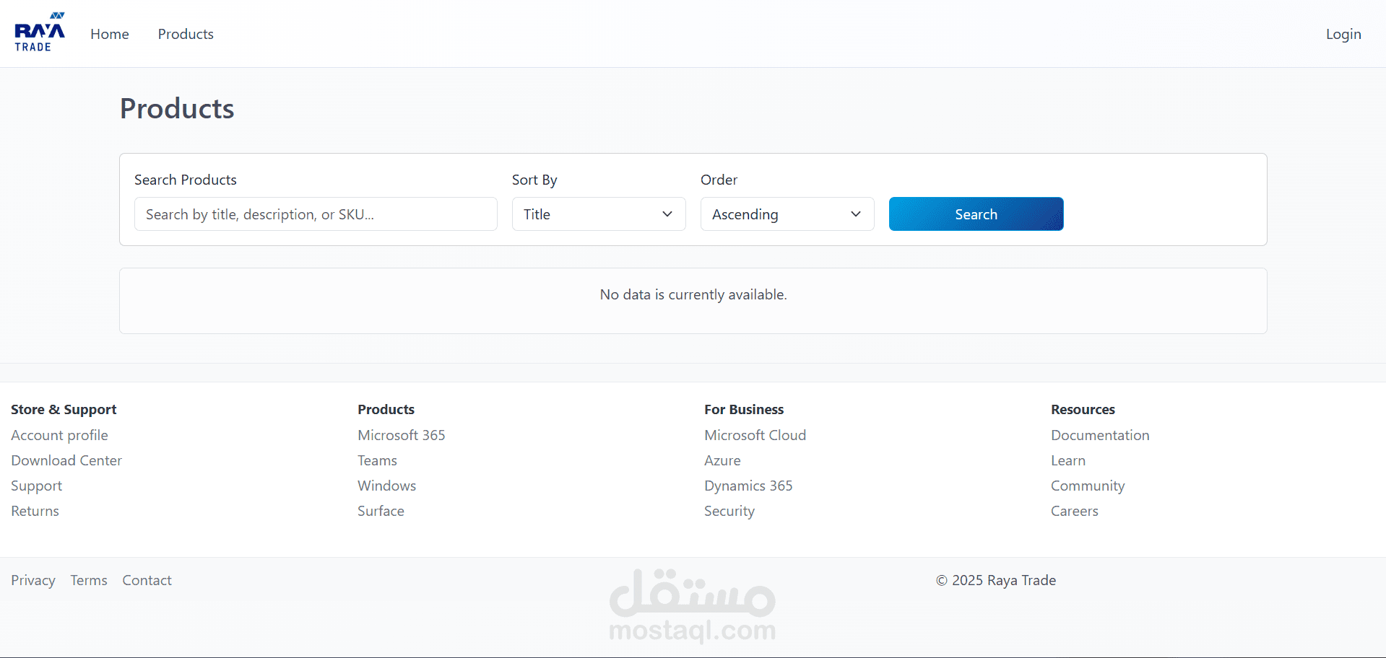This screenshot has height=658, width=1386.
Task: Go to the Home nav item
Action: pos(110,34)
